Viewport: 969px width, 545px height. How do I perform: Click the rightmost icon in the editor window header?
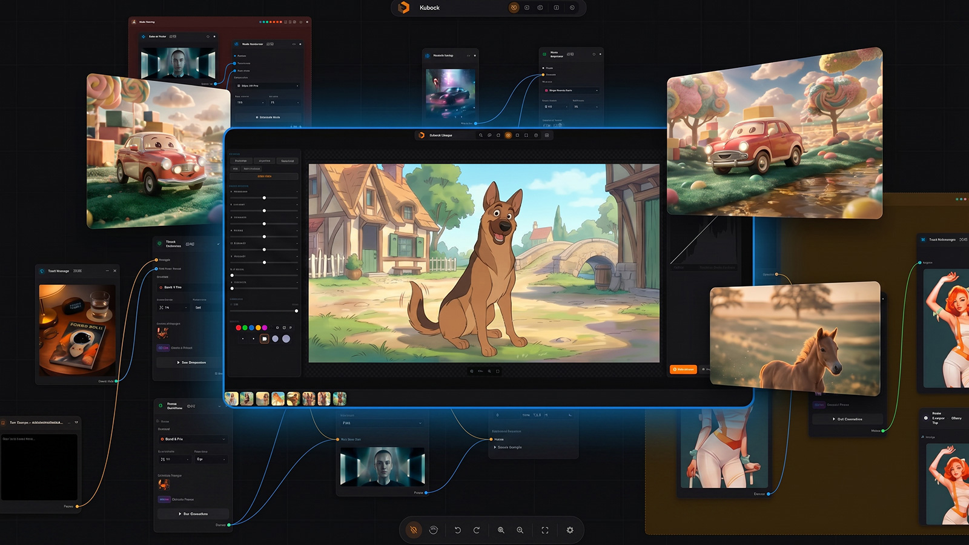547,135
